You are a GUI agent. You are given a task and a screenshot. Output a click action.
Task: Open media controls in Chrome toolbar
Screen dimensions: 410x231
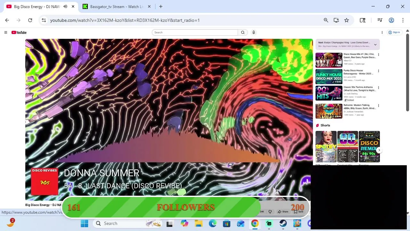tap(380, 20)
